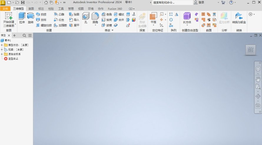This screenshot has width=262, height=145.
Task: Activate the Coil (螺旋扫掠) tool
Action: click(x=44, y=25)
